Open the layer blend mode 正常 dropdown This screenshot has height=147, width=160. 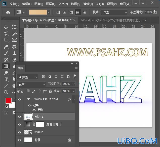[31, 84]
